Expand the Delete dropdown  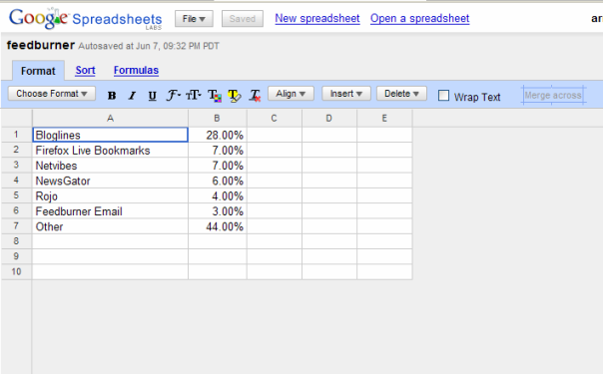pos(401,94)
